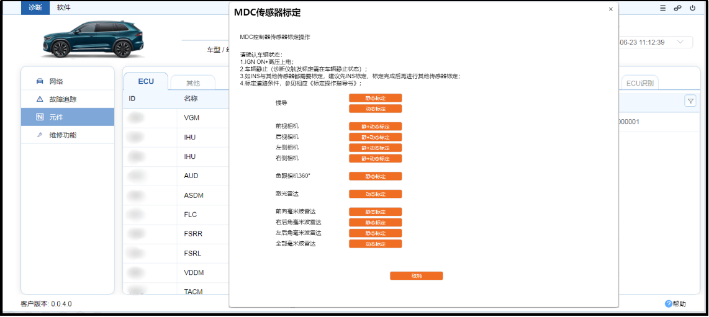709x317 pixels.
Task: Switch to the 软件 top tab
Action: click(x=64, y=7)
